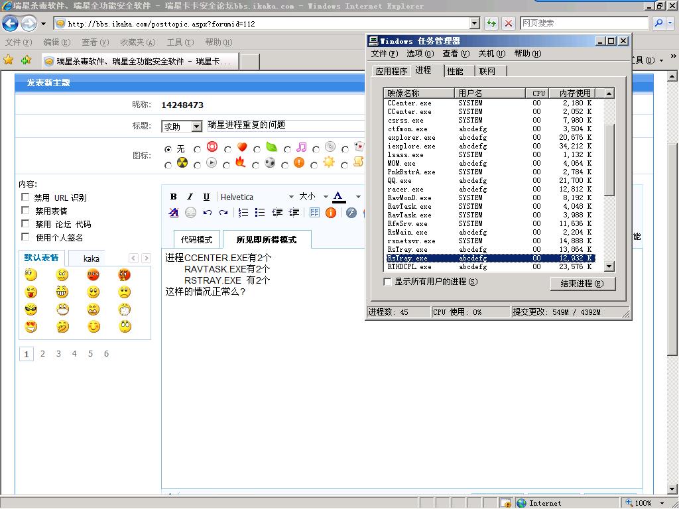
Task: Open Task Manager 选项(O) menu
Action: (x=420, y=54)
